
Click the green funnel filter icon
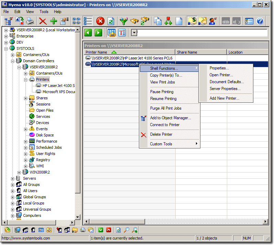pos(123,21)
